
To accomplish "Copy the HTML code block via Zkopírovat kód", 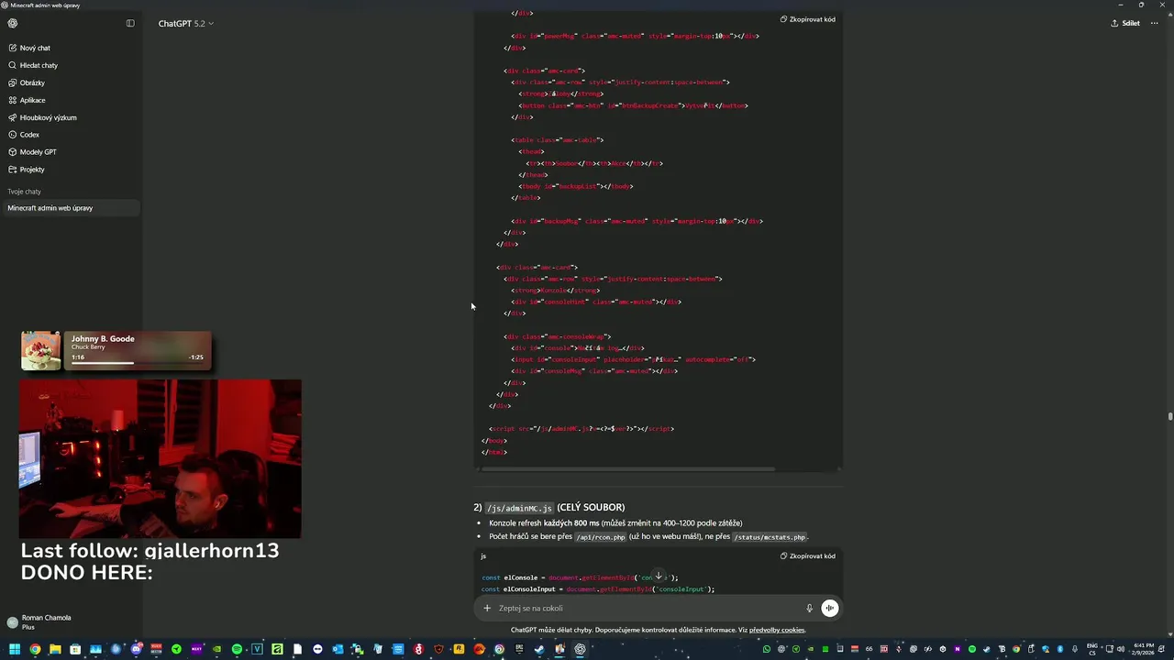I will [808, 19].
